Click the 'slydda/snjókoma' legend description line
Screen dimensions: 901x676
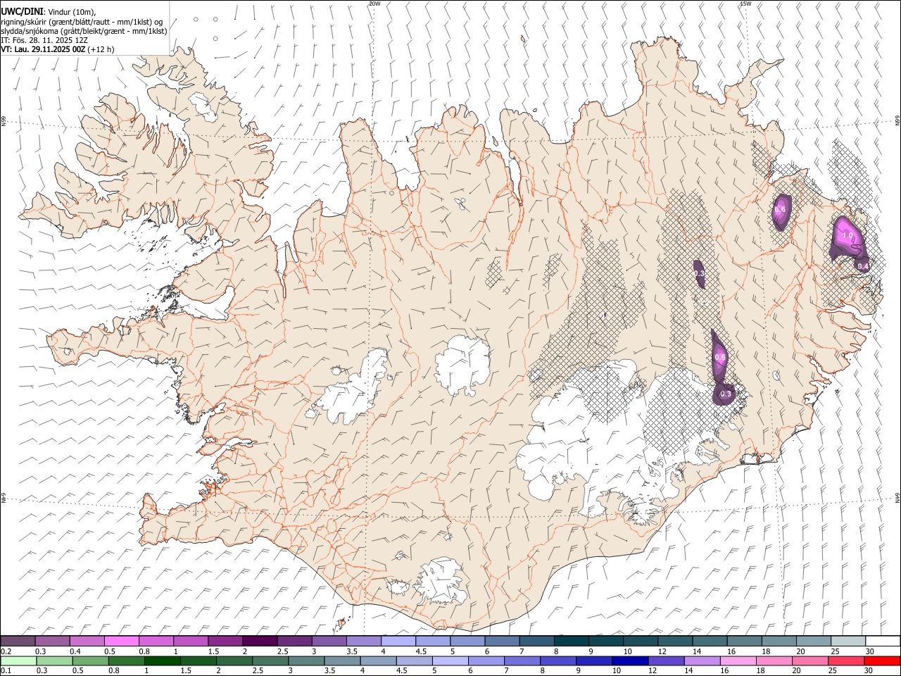[84, 31]
